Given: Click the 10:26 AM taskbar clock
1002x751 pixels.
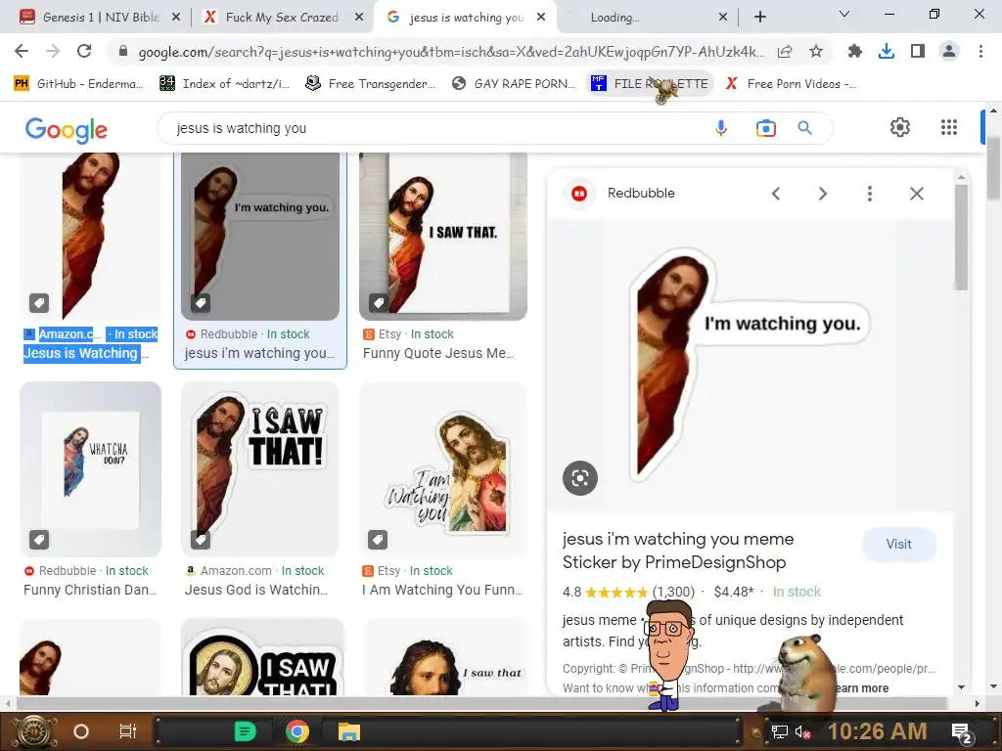Looking at the screenshot, I should (877, 731).
